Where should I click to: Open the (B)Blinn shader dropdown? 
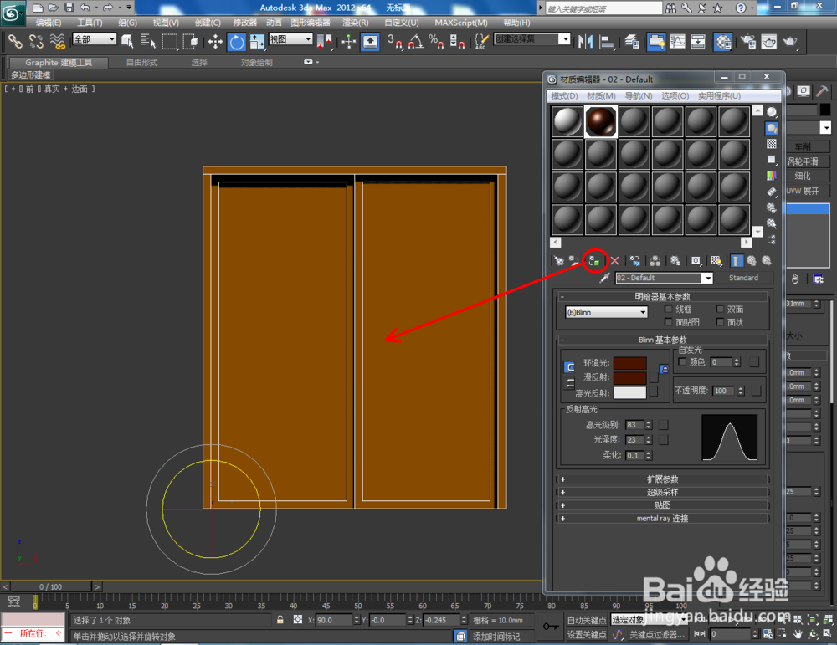click(x=606, y=312)
